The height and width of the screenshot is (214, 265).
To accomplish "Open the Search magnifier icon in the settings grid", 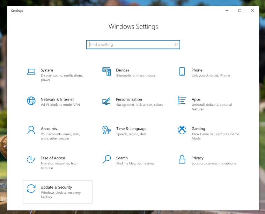I will click(106, 159).
